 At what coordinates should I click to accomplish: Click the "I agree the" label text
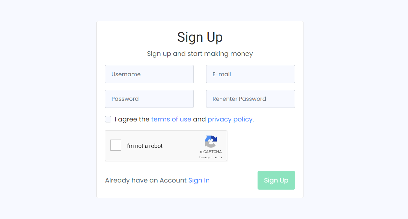[x=132, y=119]
